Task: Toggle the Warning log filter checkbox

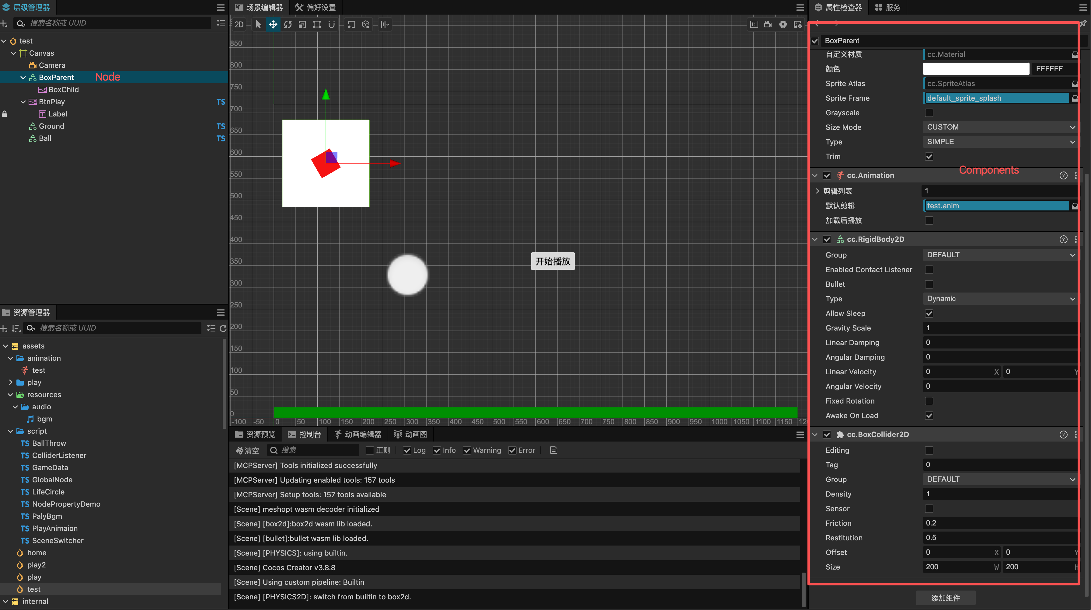Action: 467,450
